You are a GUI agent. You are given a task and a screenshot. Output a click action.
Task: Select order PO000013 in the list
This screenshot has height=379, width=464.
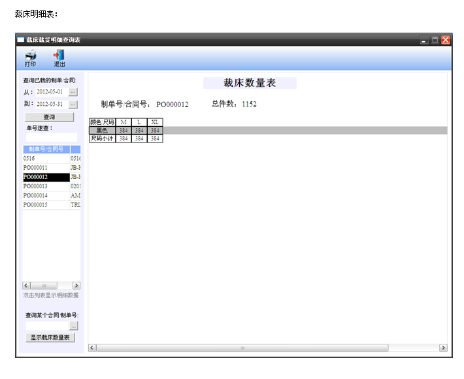coord(45,186)
